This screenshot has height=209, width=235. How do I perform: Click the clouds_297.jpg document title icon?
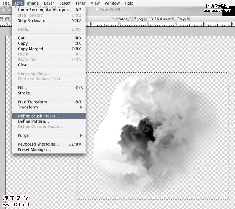pos(113,19)
